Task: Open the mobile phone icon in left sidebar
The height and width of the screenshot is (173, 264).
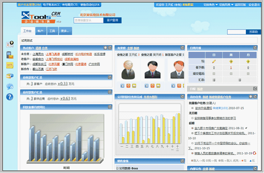Action: pyautogui.click(x=9, y=55)
